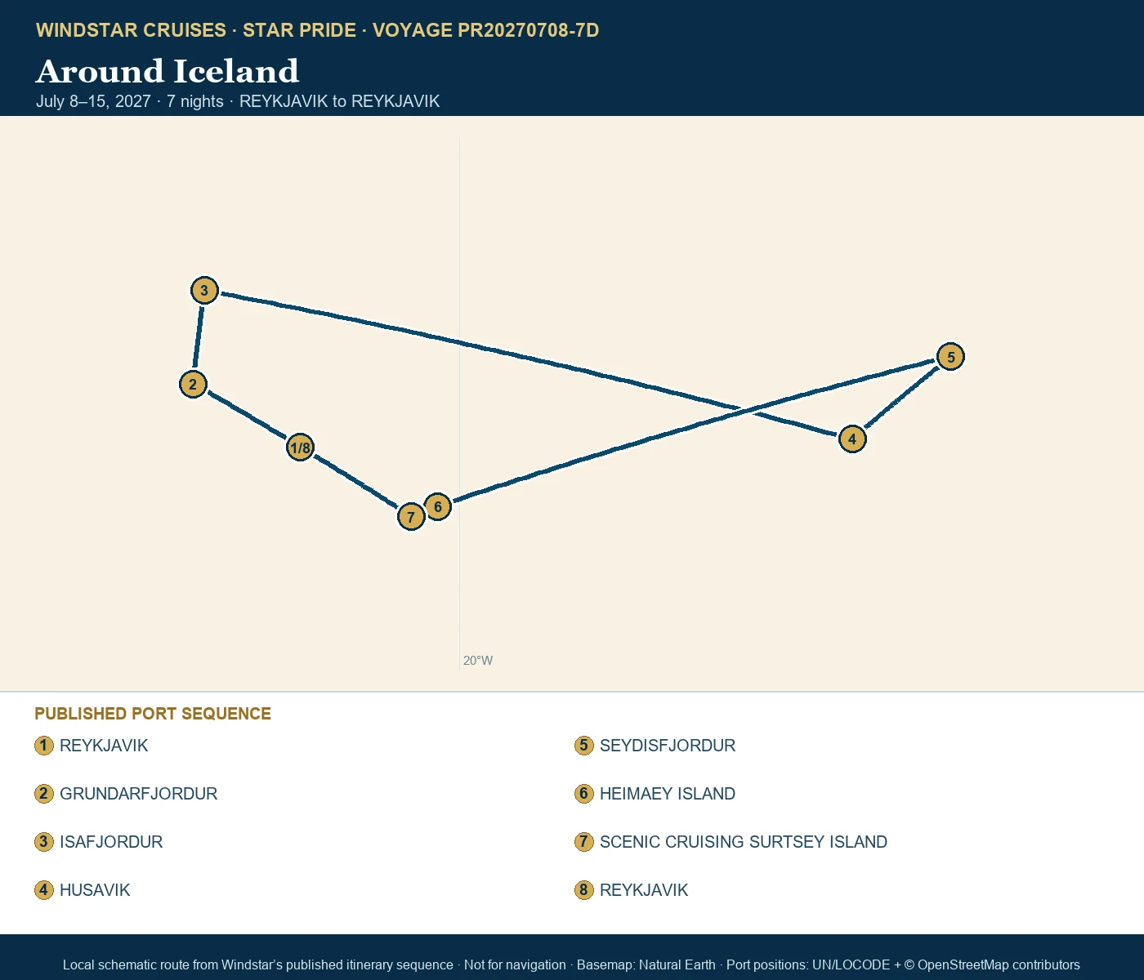Select HEIMAEY ISLAND in the legend
1144x980 pixels.
coord(668,794)
